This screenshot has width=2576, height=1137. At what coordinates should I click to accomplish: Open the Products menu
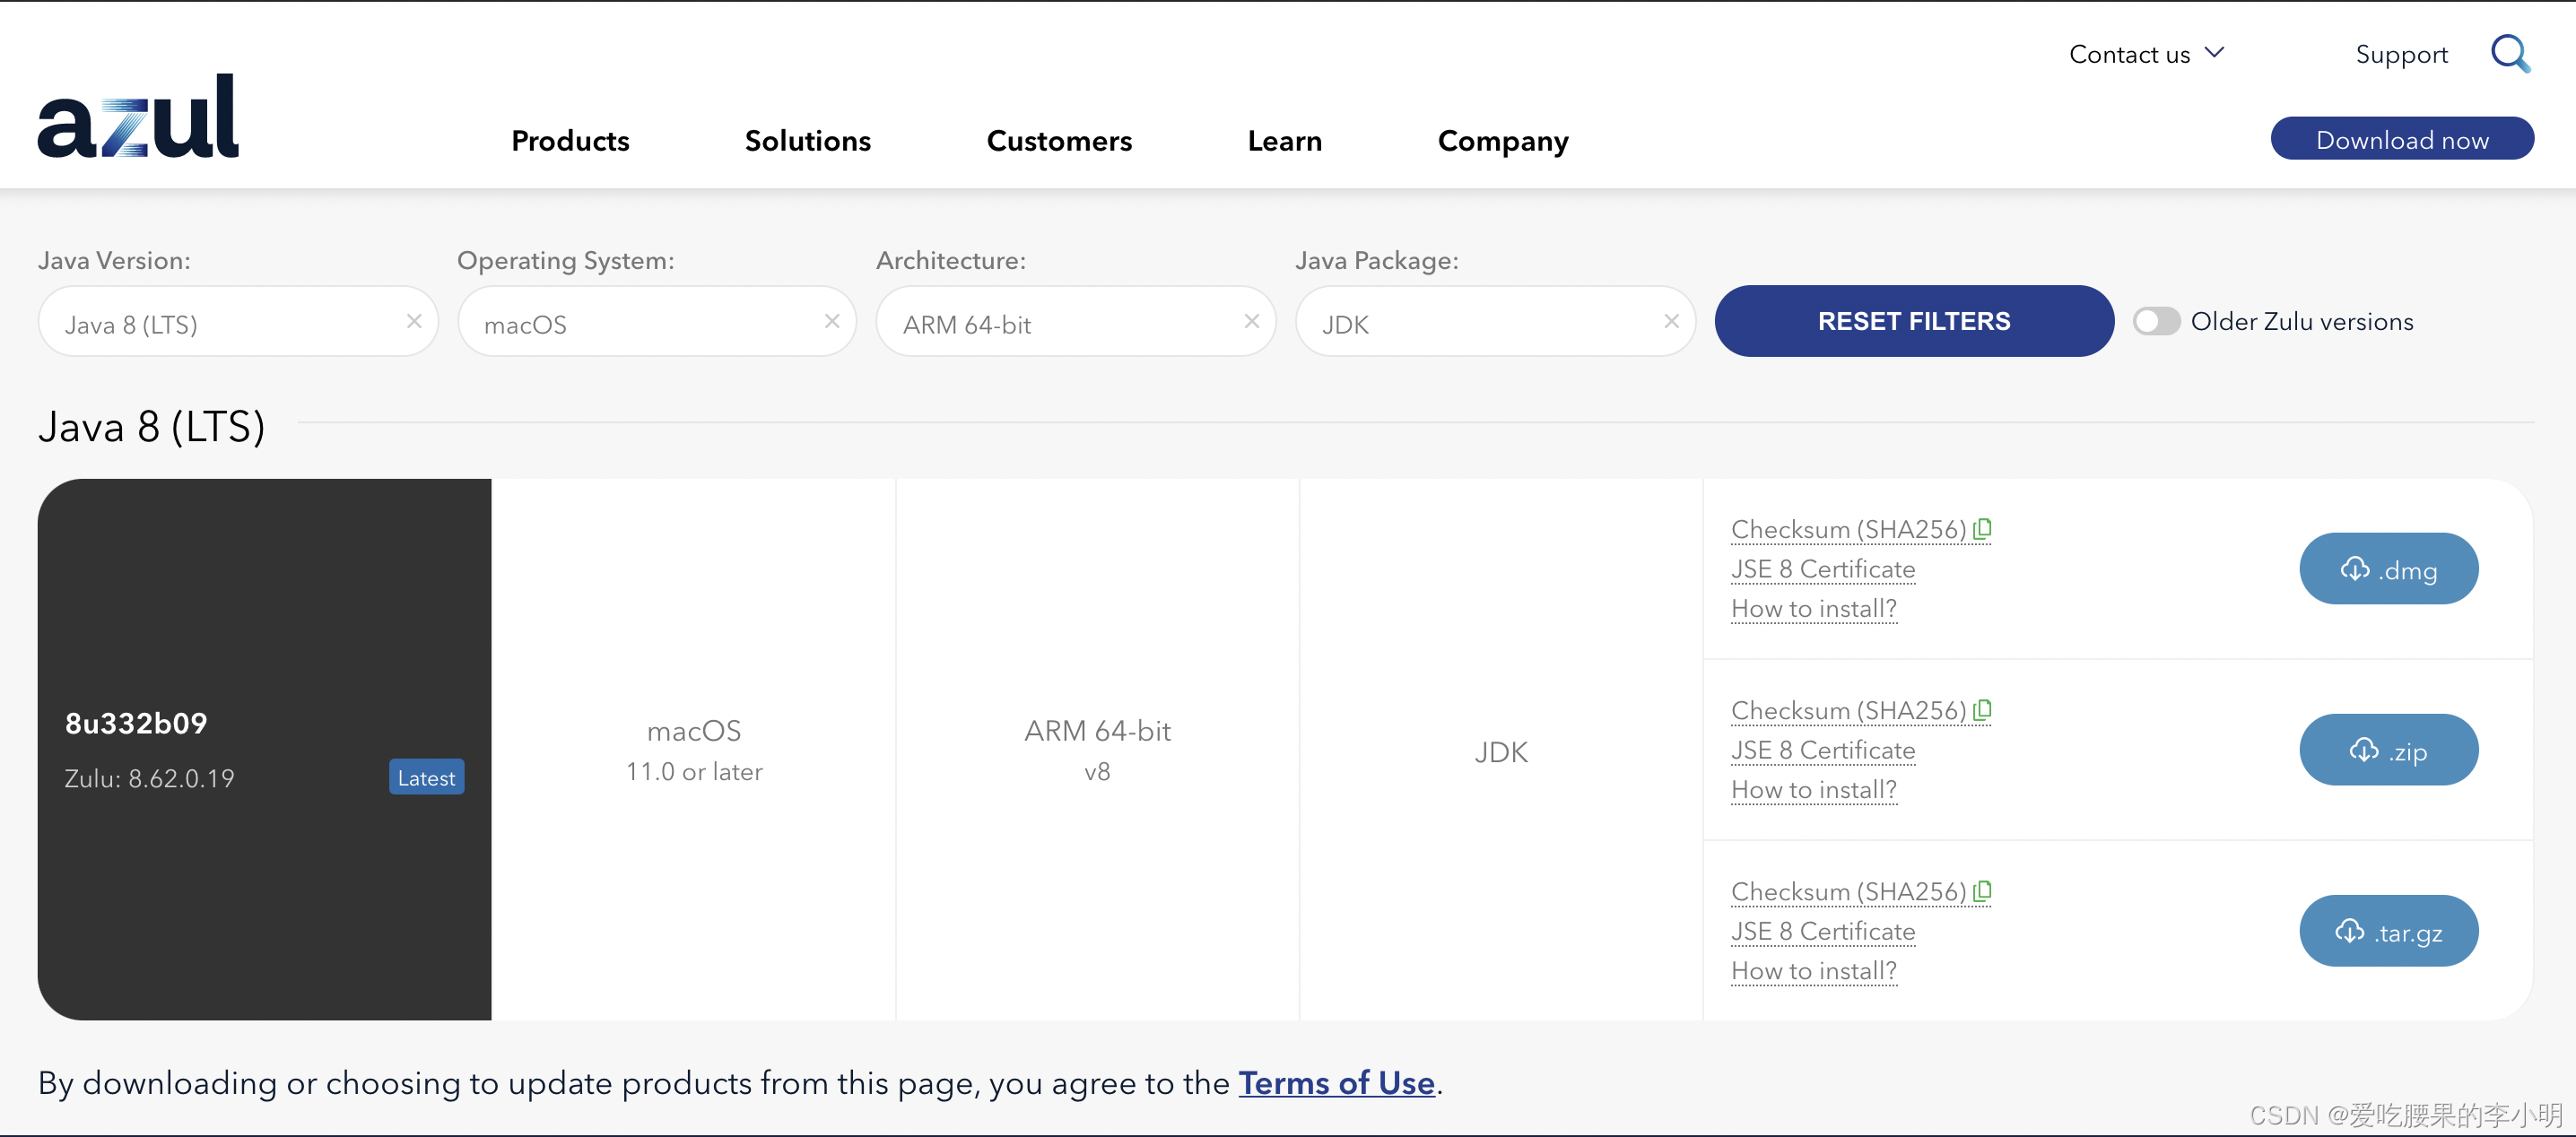pyautogui.click(x=570, y=141)
